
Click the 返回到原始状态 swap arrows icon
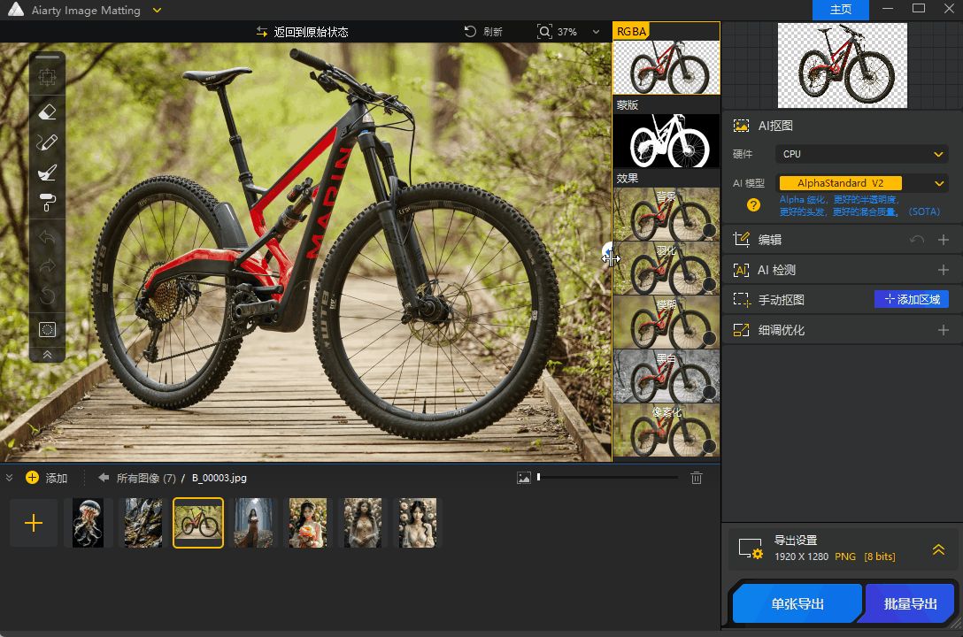[x=262, y=31]
